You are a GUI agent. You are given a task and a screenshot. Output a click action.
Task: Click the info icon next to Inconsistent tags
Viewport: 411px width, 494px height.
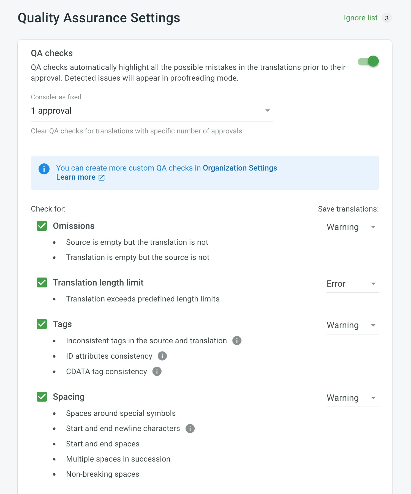(237, 341)
